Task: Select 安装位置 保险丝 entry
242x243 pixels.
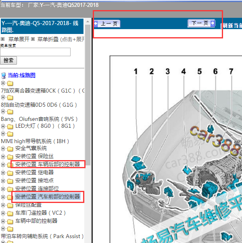Action: [34, 156]
